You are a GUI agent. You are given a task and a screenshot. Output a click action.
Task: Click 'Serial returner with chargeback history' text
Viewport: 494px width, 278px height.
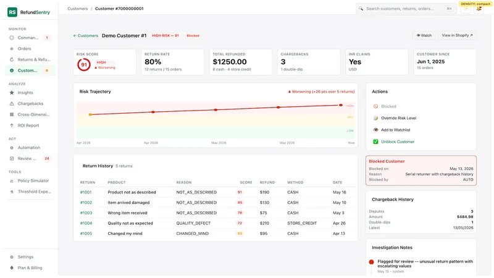click(x=439, y=174)
